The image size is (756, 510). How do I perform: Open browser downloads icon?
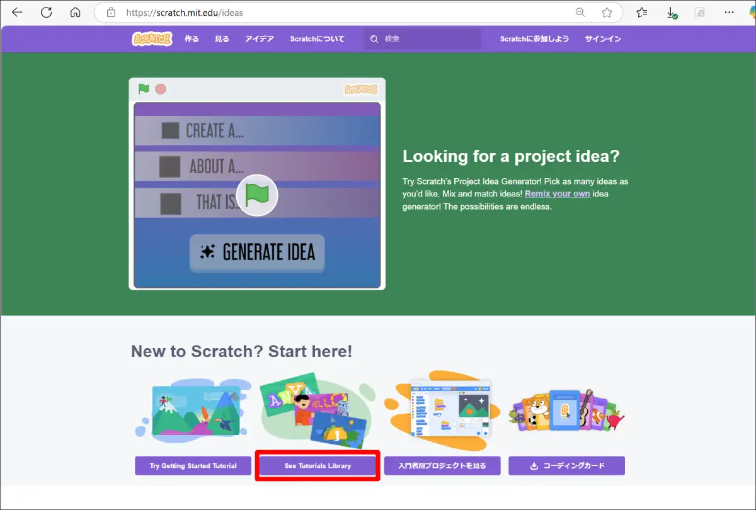pos(672,13)
